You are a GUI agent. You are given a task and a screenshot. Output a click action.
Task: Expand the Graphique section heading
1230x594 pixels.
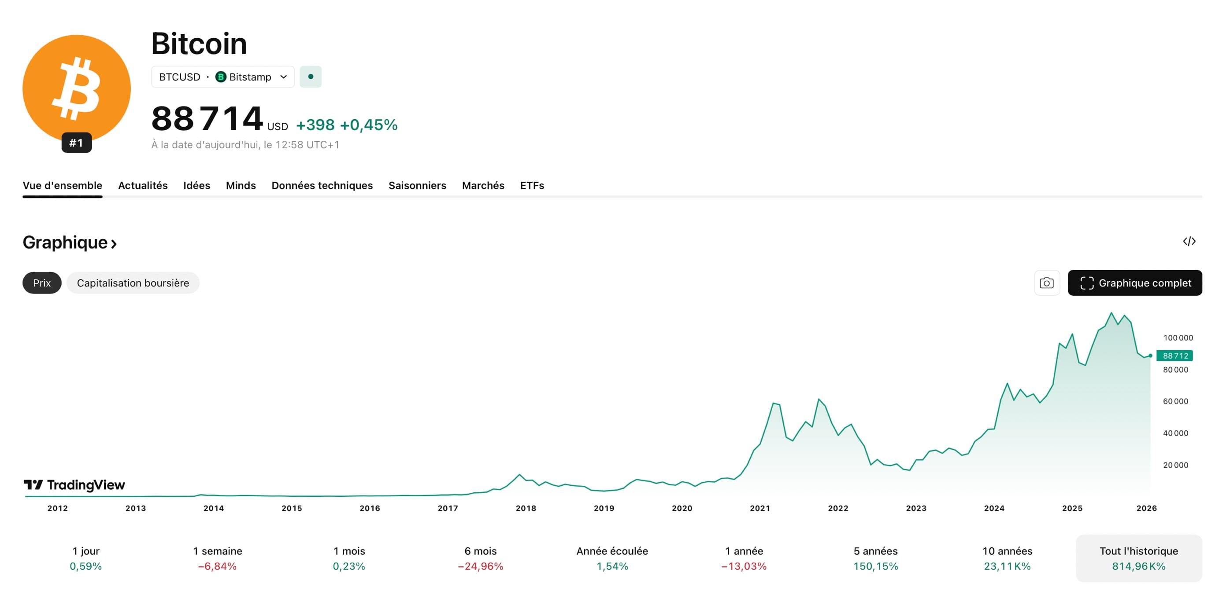pos(70,242)
